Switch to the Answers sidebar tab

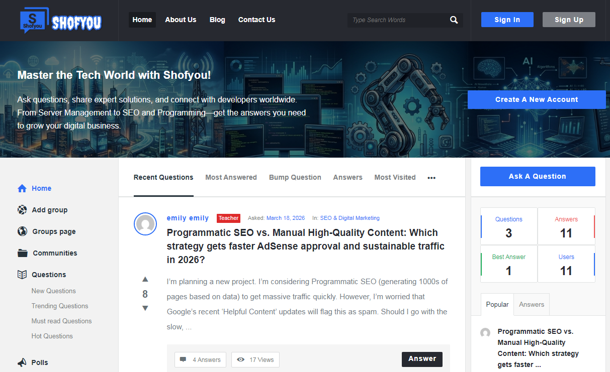click(532, 304)
